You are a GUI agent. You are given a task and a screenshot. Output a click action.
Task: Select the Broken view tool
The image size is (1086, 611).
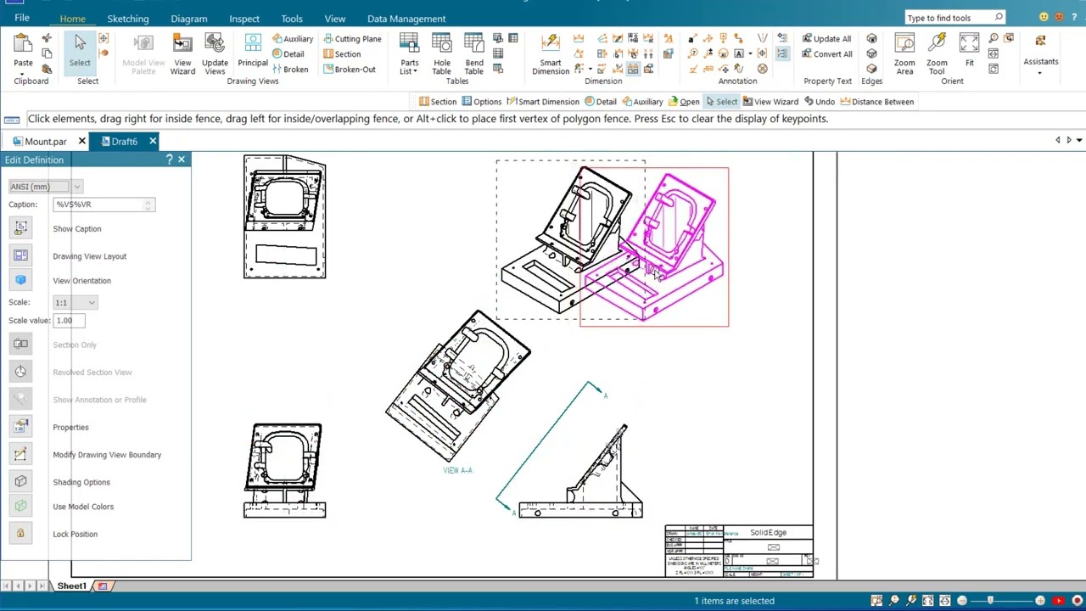pos(290,70)
